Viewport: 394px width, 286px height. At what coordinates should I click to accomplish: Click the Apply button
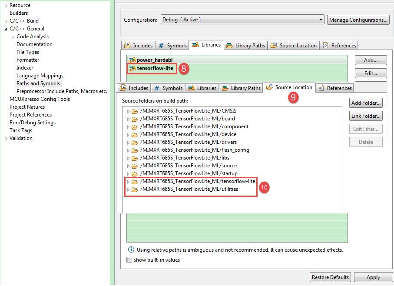click(373, 277)
